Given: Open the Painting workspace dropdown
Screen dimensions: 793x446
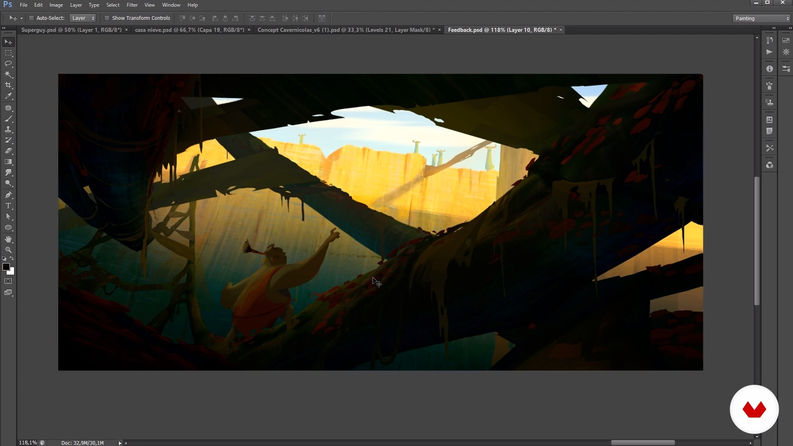Looking at the screenshot, I should [762, 19].
